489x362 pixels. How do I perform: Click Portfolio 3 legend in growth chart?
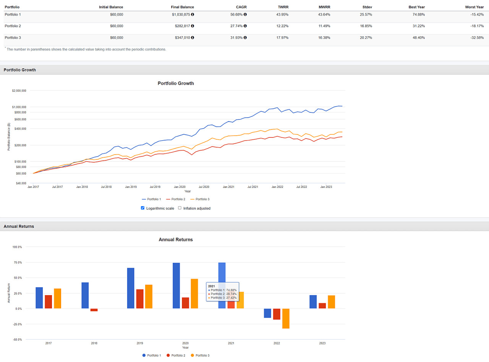200,199
